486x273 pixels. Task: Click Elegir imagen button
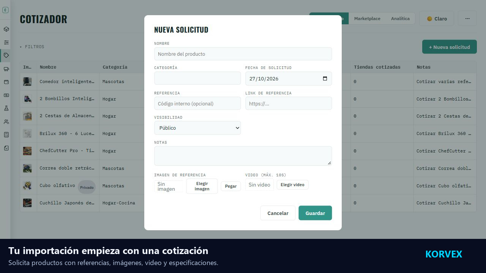[202, 186]
